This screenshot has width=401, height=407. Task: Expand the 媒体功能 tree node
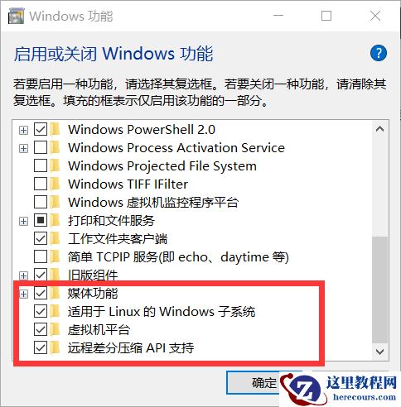click(x=23, y=294)
